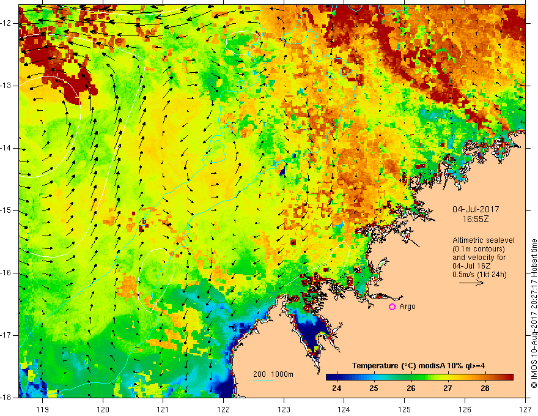
Task: Click the temperature color scale bar
Action: point(419,377)
